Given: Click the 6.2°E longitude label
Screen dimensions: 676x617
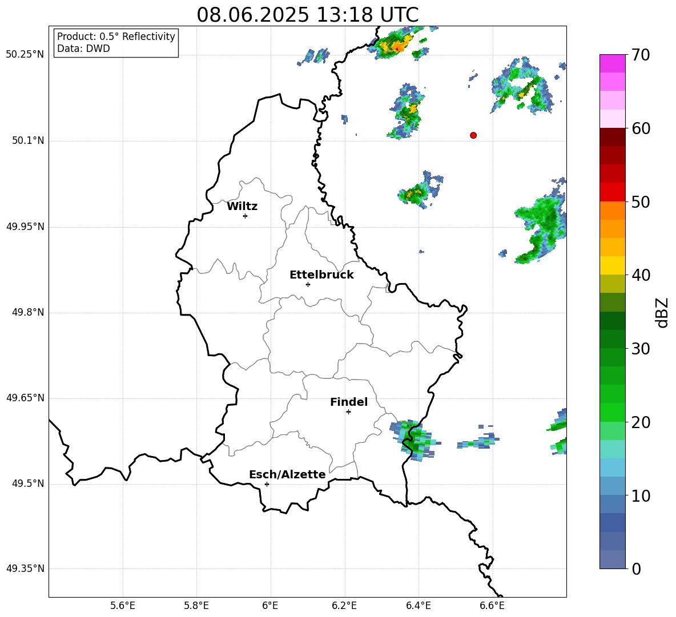Looking at the screenshot, I should click(344, 606).
